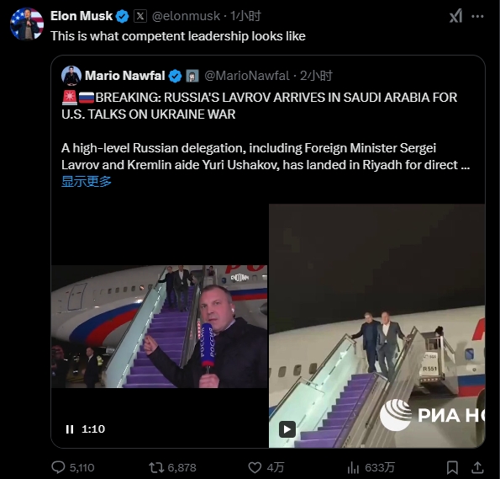Click the affiliate badge next to Mario Nawfal
This screenshot has width=500, height=479.
(x=192, y=76)
